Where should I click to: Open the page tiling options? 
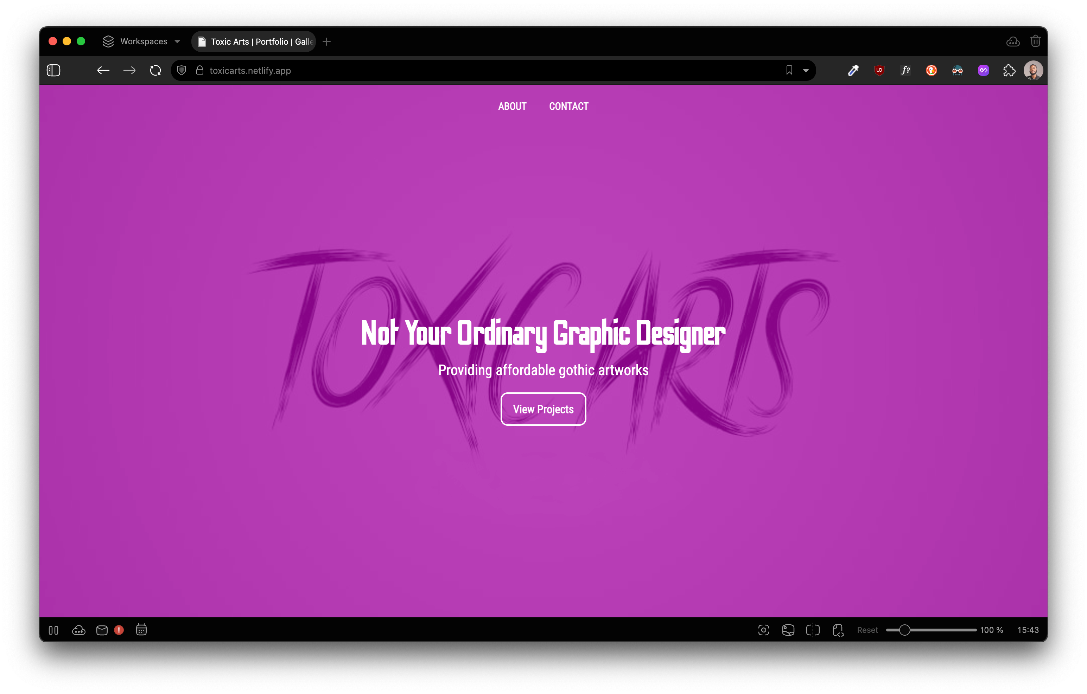coord(813,630)
